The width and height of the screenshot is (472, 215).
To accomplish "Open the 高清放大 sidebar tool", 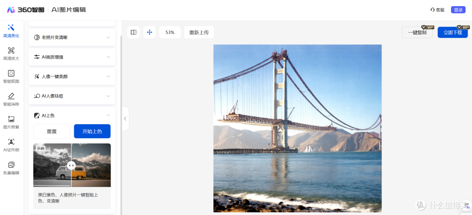I will pyautogui.click(x=11, y=54).
